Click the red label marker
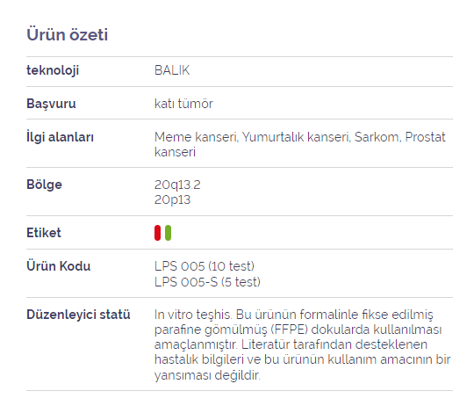The height and width of the screenshot is (413, 474). point(157,233)
